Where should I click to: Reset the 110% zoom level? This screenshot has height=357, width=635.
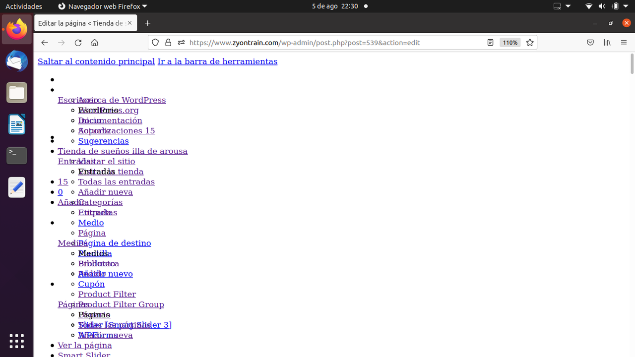pyautogui.click(x=510, y=43)
